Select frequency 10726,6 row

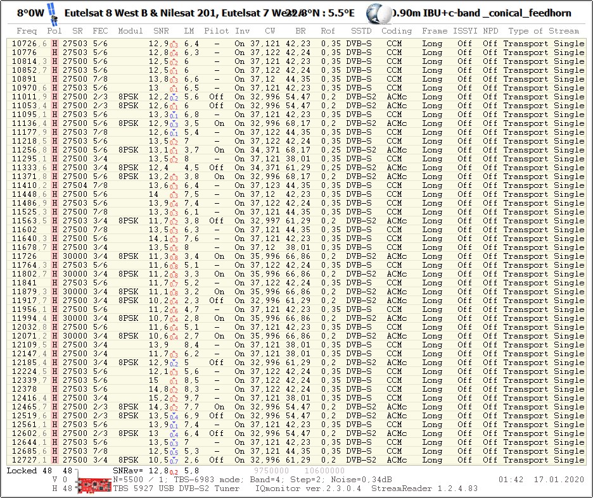pos(296,44)
